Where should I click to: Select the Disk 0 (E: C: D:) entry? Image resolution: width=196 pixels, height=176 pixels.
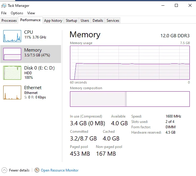pos(31,73)
